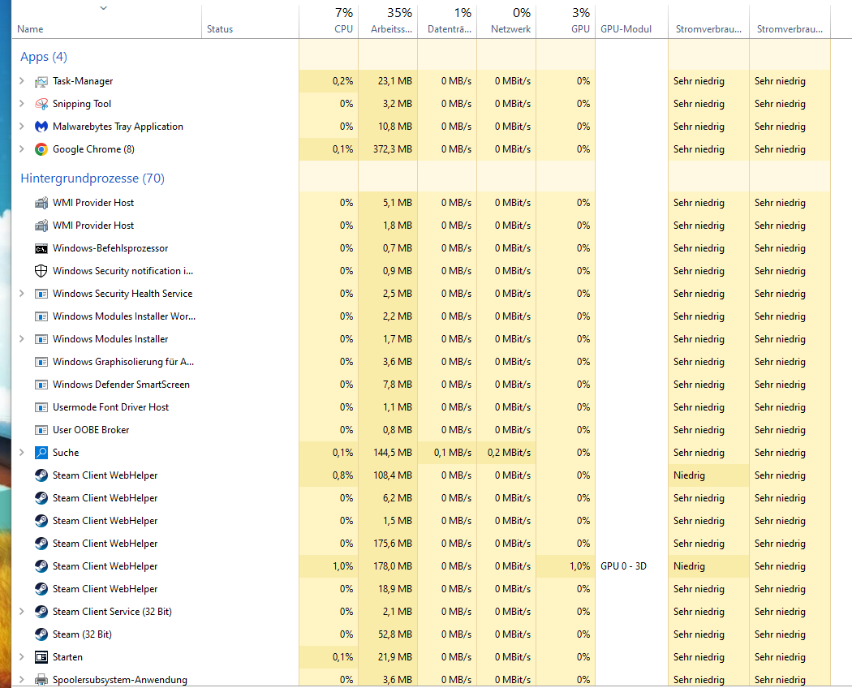This screenshot has width=852, height=688.
Task: Click the Windows Security Health Service icon
Action: (41, 294)
